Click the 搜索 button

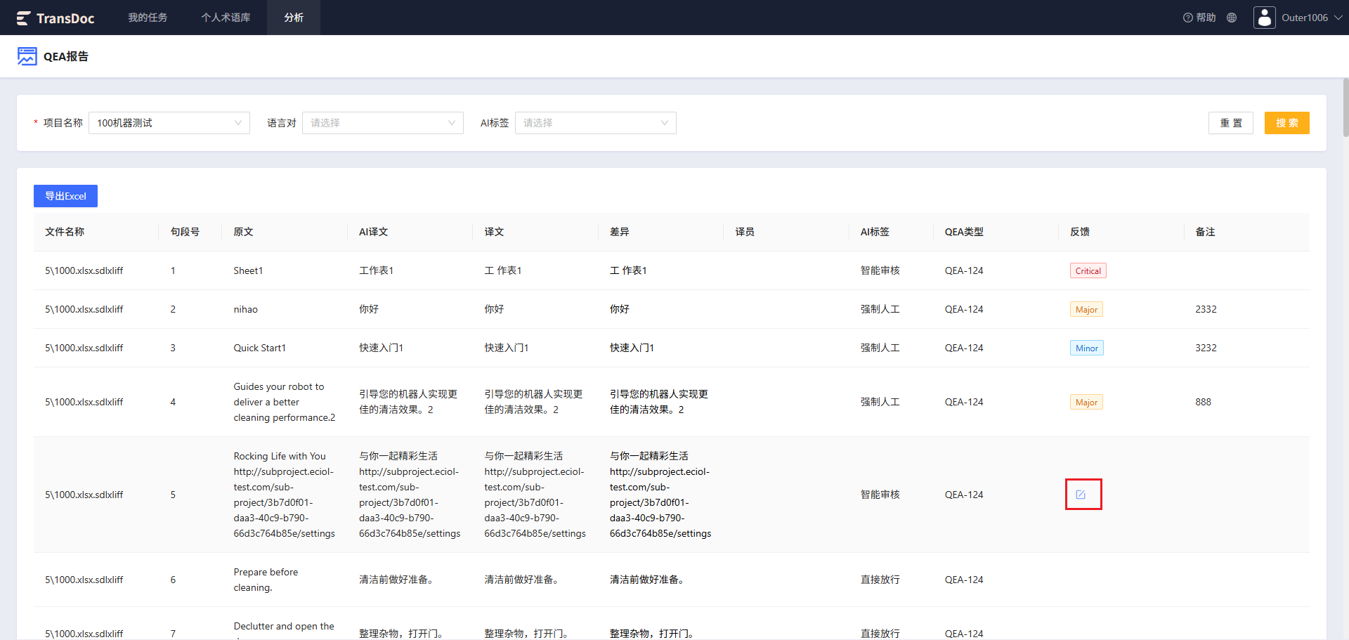(1286, 123)
